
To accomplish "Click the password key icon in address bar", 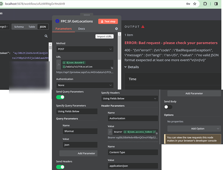I will click(188, 3).
